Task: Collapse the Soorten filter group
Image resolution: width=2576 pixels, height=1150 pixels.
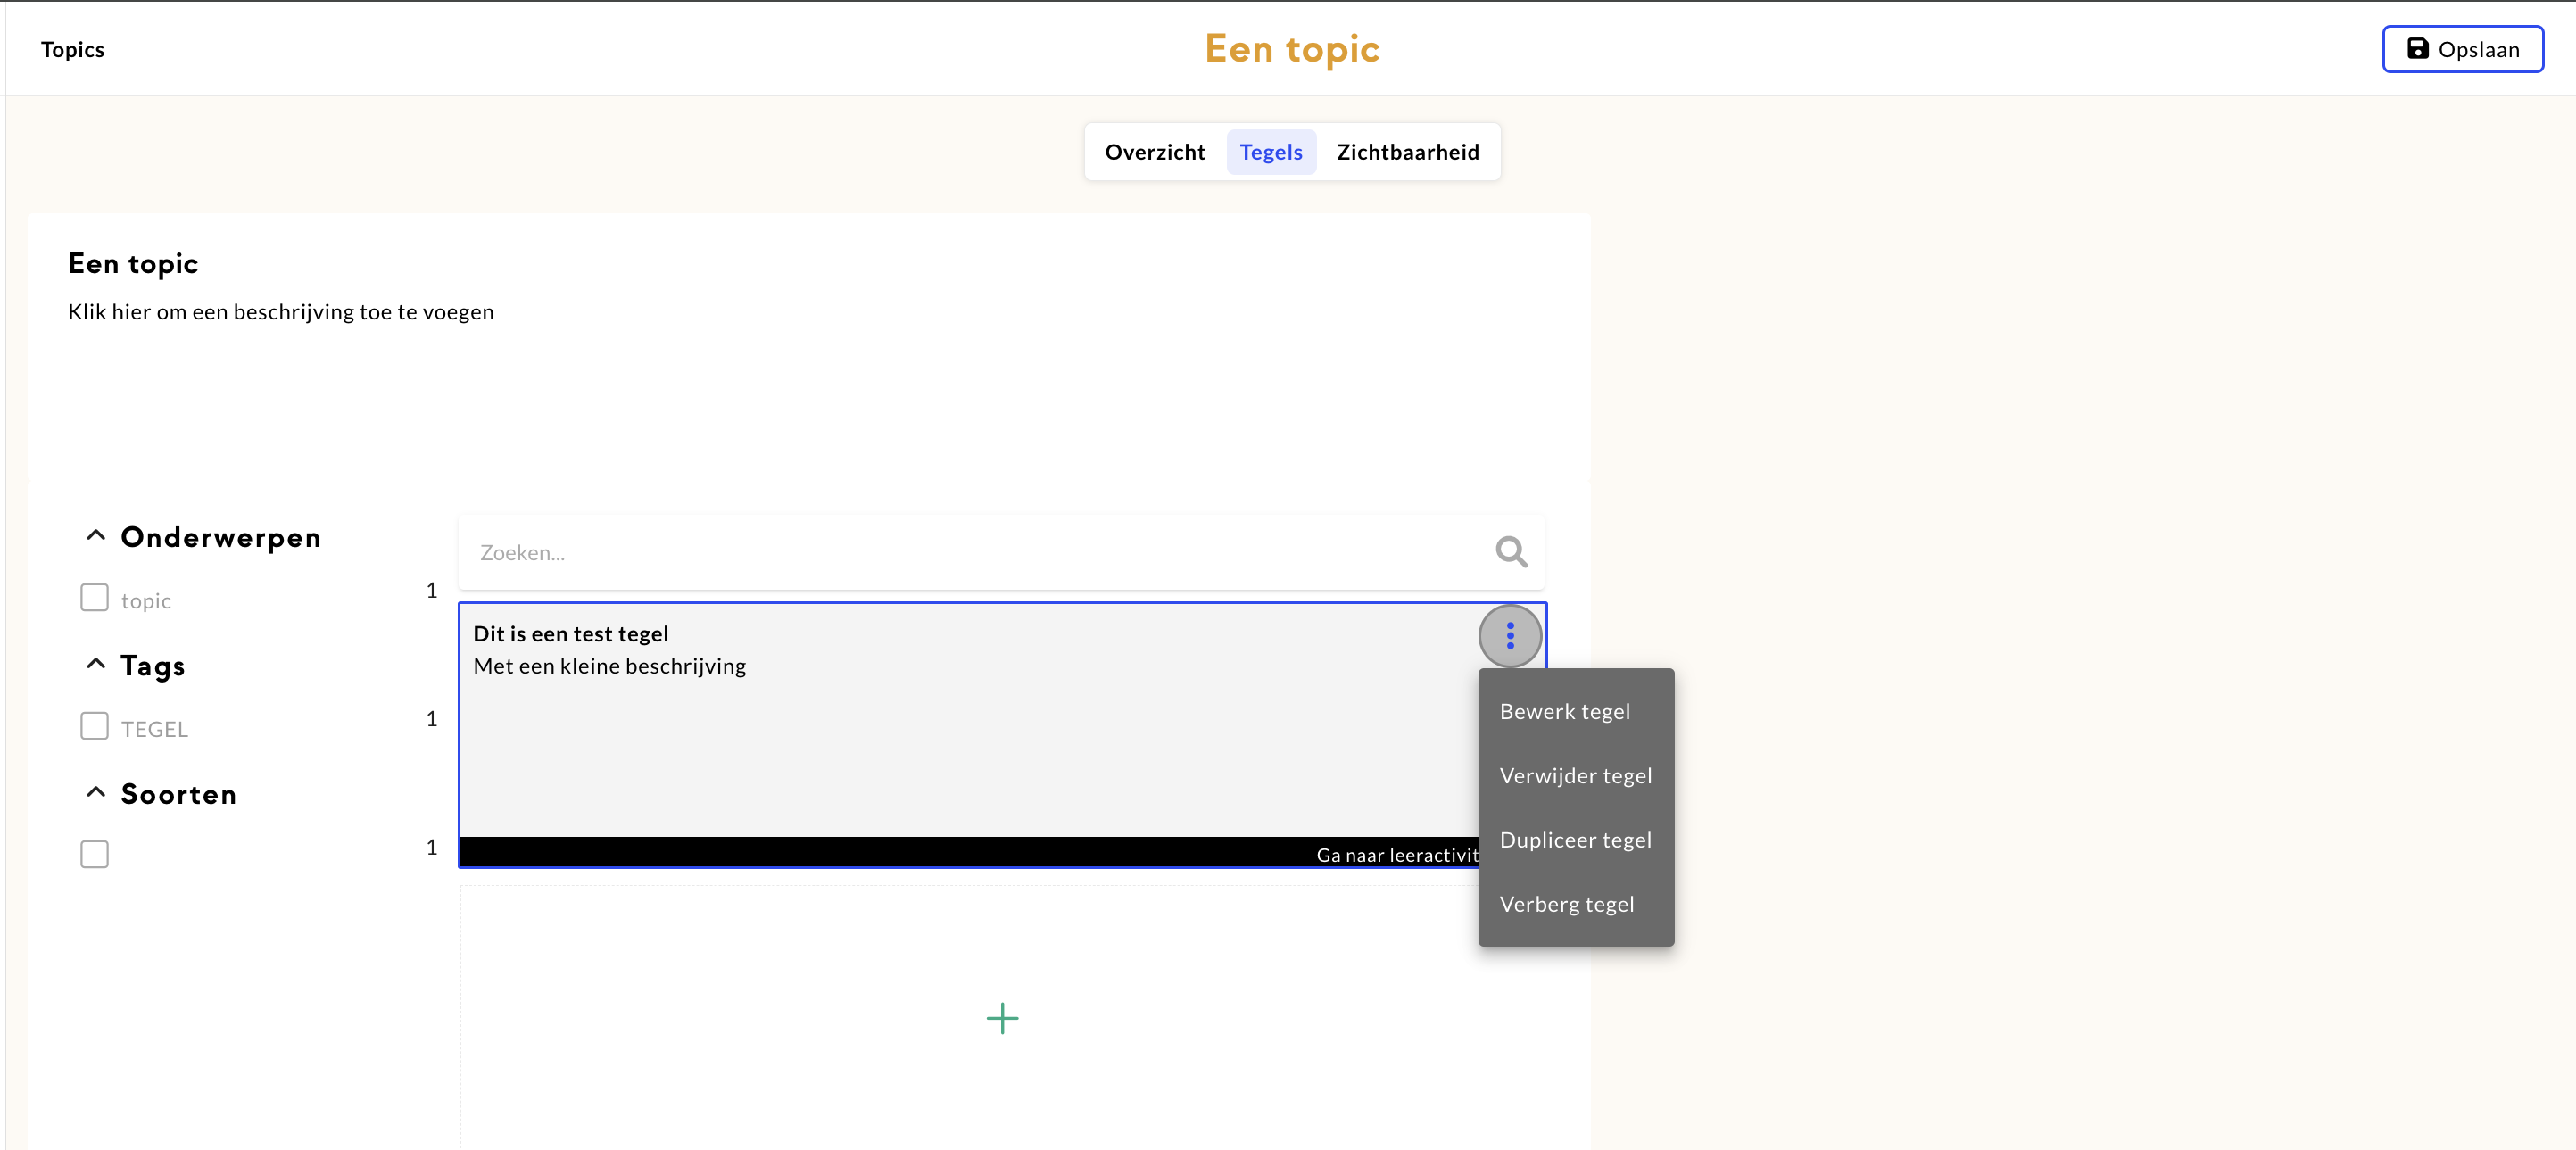Action: [96, 793]
